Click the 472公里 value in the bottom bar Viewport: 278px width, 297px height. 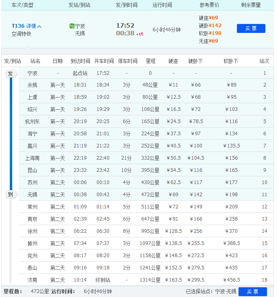(x=40, y=291)
